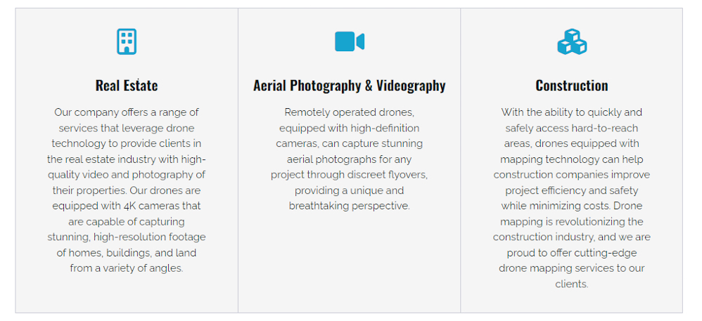The width and height of the screenshot is (702, 321).
Task: Click the stacked cubes icon above Construction
Action: click(572, 41)
